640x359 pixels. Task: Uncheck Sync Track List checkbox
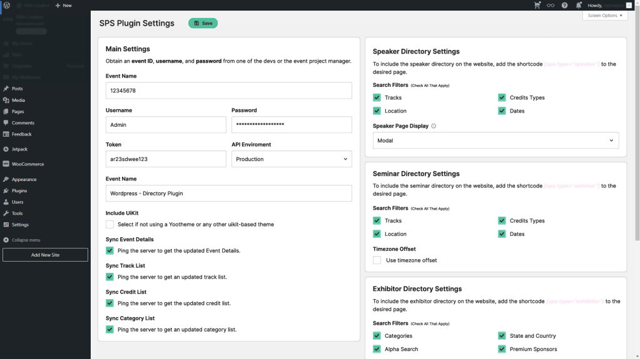(110, 277)
